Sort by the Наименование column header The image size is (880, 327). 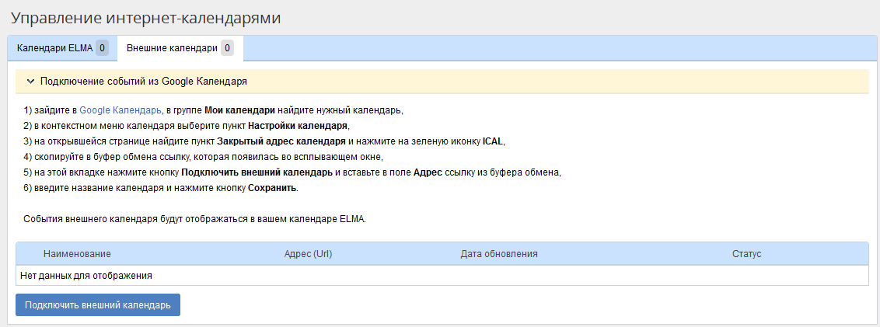(x=77, y=254)
